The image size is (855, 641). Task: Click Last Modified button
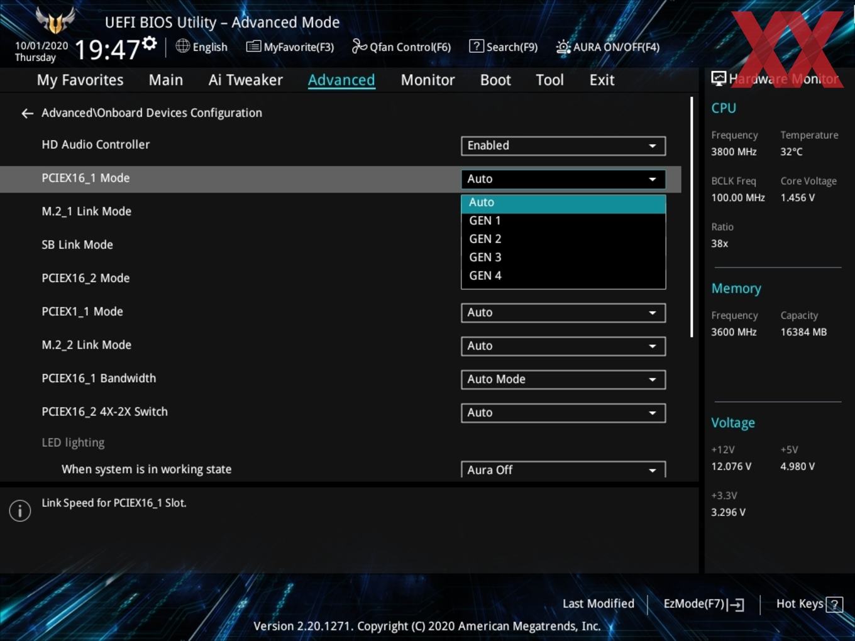[x=598, y=604]
